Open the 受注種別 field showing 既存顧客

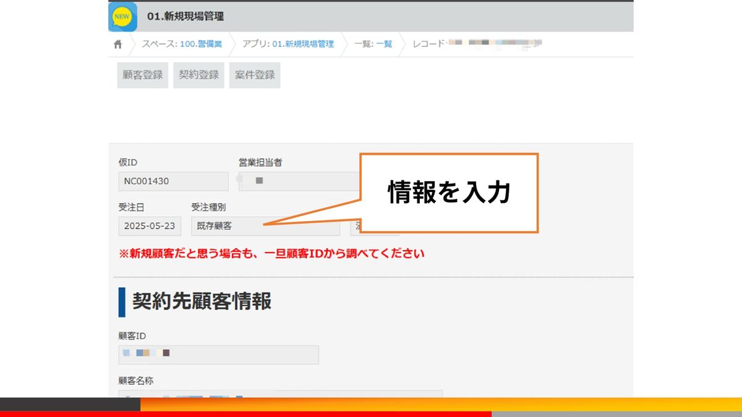coord(265,226)
